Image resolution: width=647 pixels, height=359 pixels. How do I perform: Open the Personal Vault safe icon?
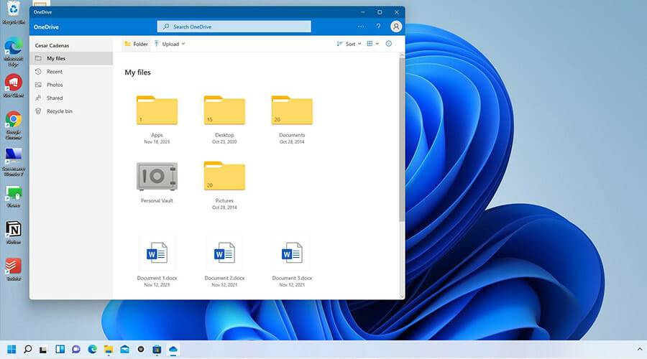pos(157,177)
